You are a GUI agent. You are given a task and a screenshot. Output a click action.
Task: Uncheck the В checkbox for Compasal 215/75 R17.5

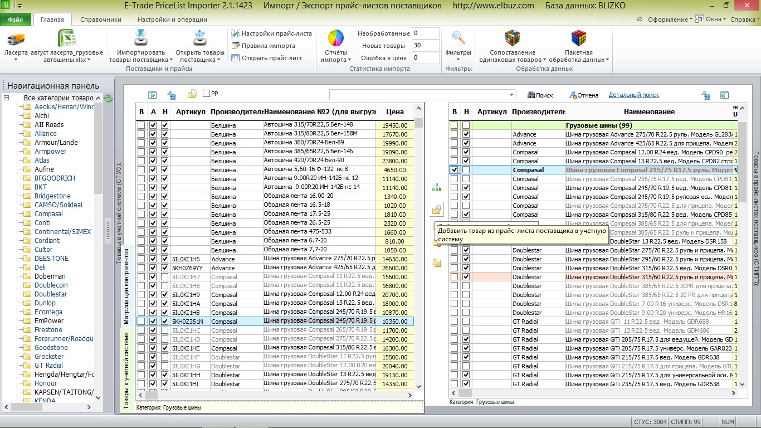click(x=455, y=170)
